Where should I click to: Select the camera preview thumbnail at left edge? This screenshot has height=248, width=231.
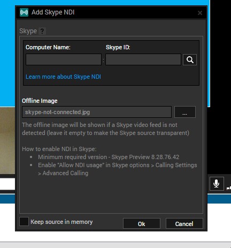coord(7,140)
